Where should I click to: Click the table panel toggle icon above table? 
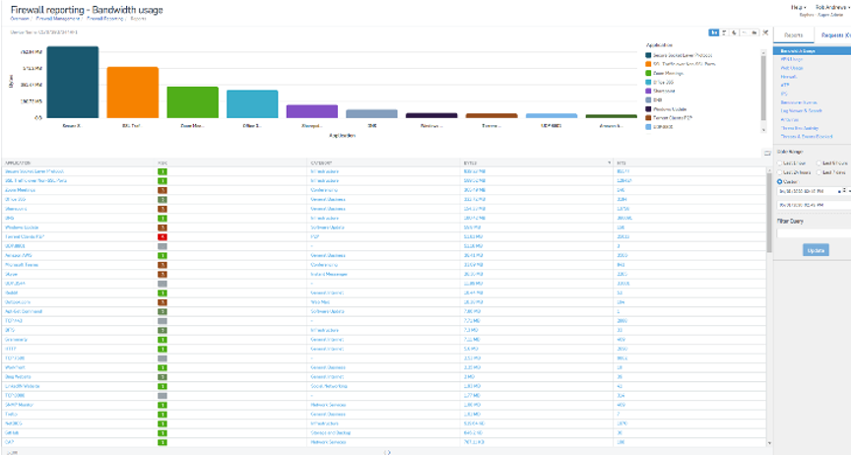pos(767,153)
